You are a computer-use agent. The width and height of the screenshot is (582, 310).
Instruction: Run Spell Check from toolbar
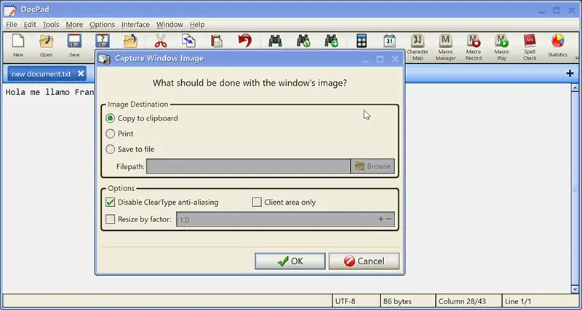click(530, 47)
